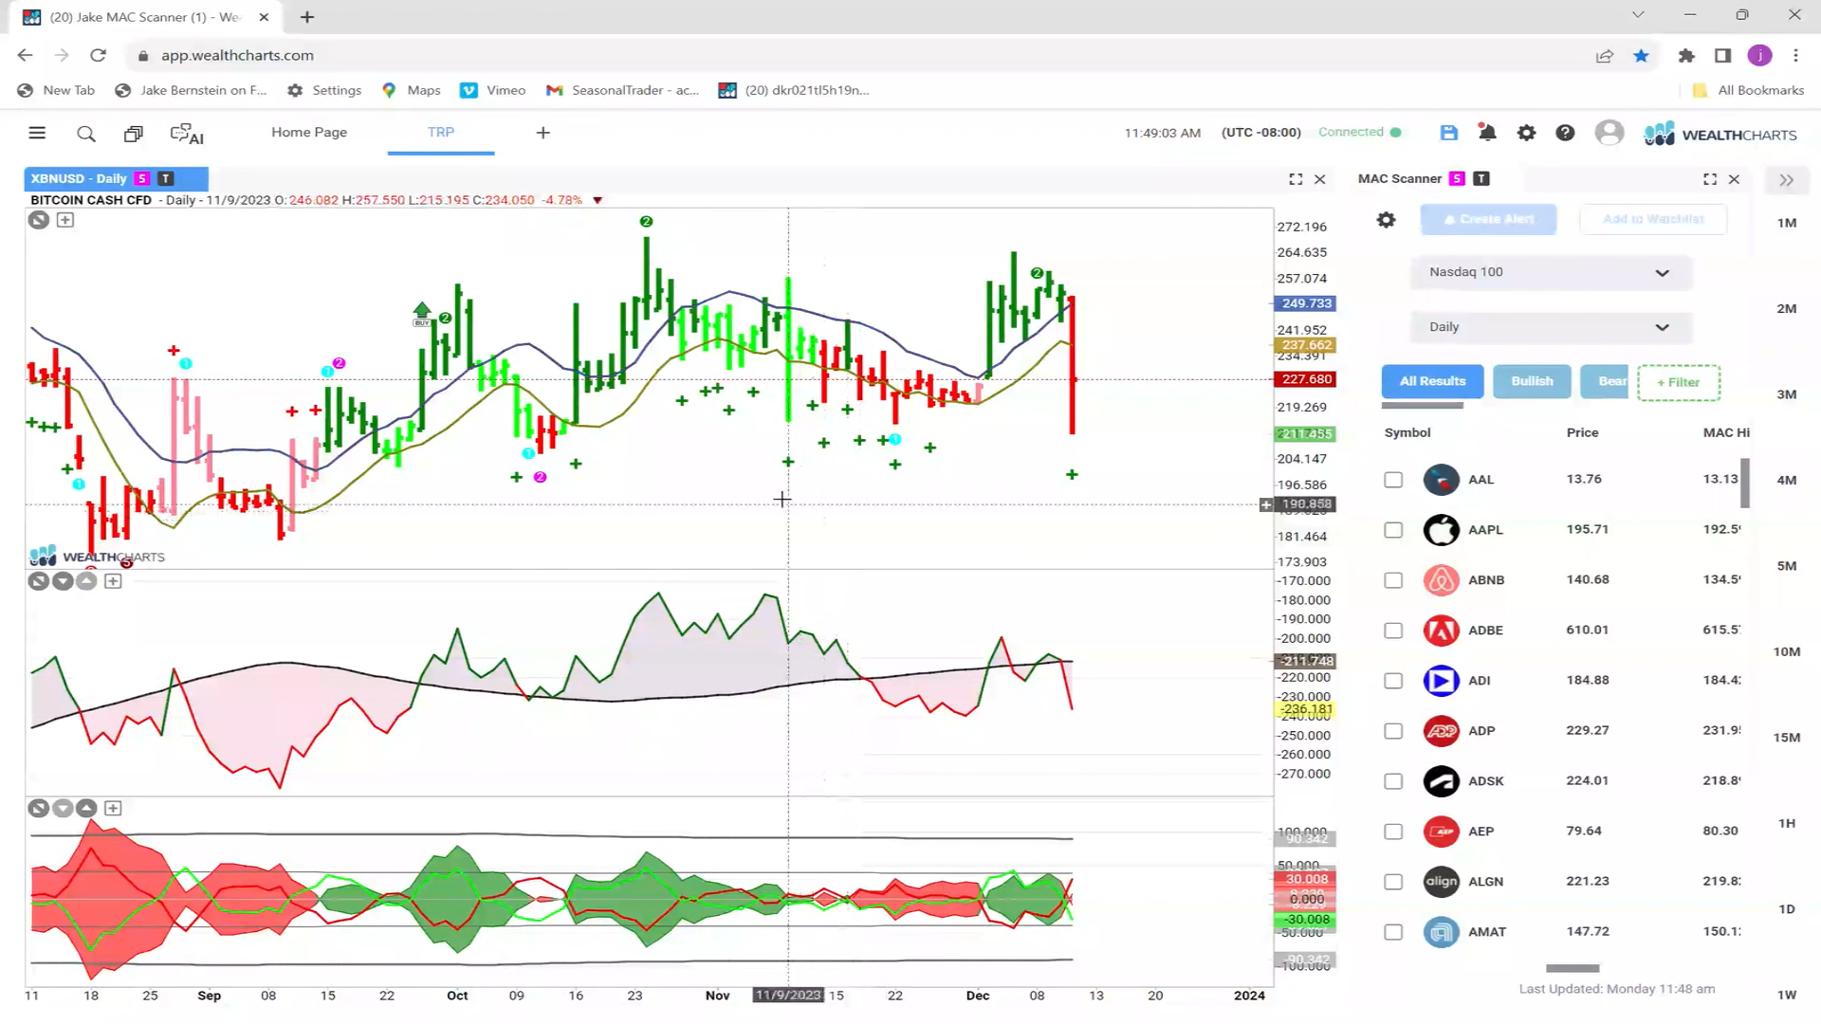Open the browser tab search chevron
Viewport: 1821px width, 1024px height.
1638,15
